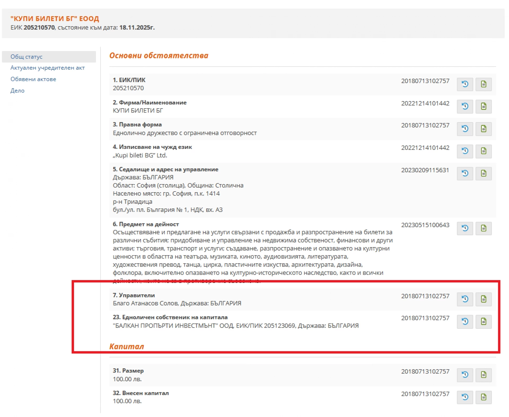Viewport: 509px width, 417px height.
Task: Open history icon for Седалище и адрес
Action: click(x=465, y=174)
